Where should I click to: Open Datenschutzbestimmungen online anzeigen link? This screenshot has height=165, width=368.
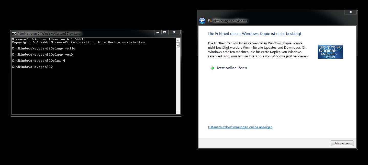[x=240, y=127]
